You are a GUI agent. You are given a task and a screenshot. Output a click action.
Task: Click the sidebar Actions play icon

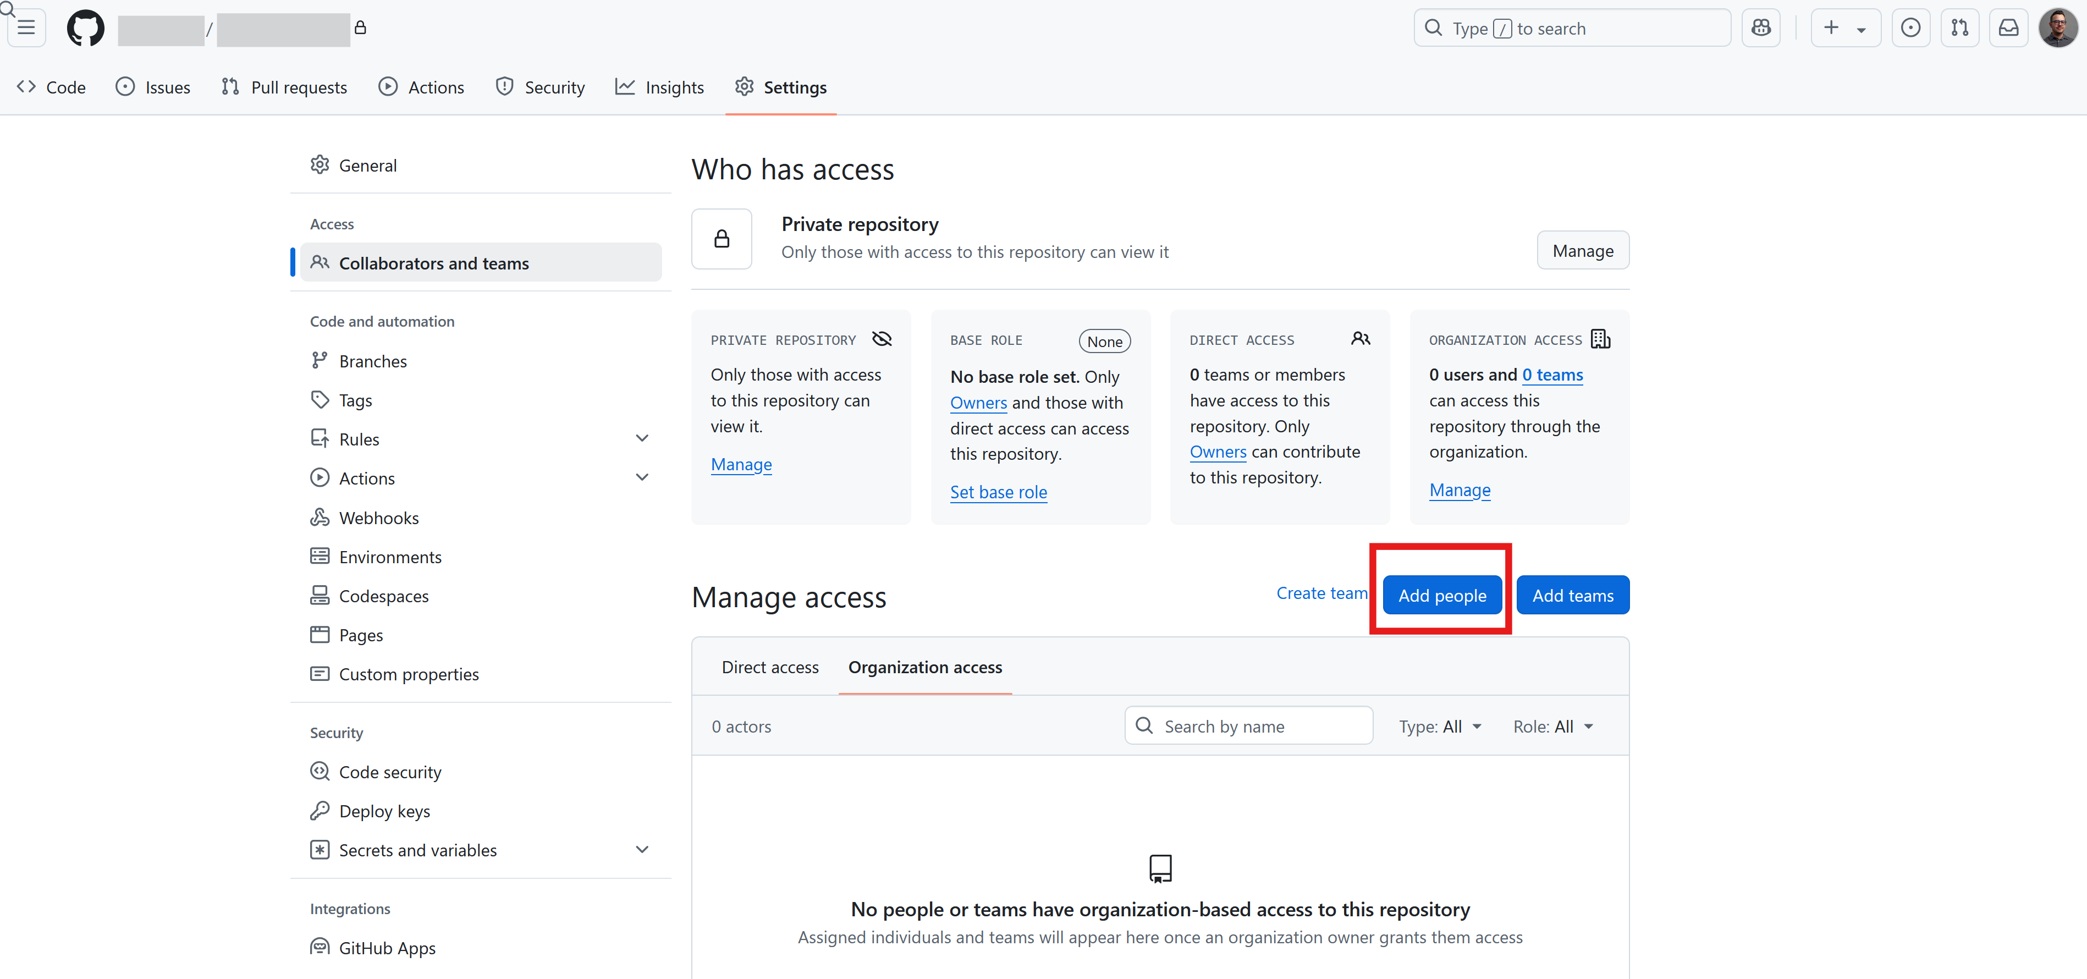pyautogui.click(x=320, y=477)
